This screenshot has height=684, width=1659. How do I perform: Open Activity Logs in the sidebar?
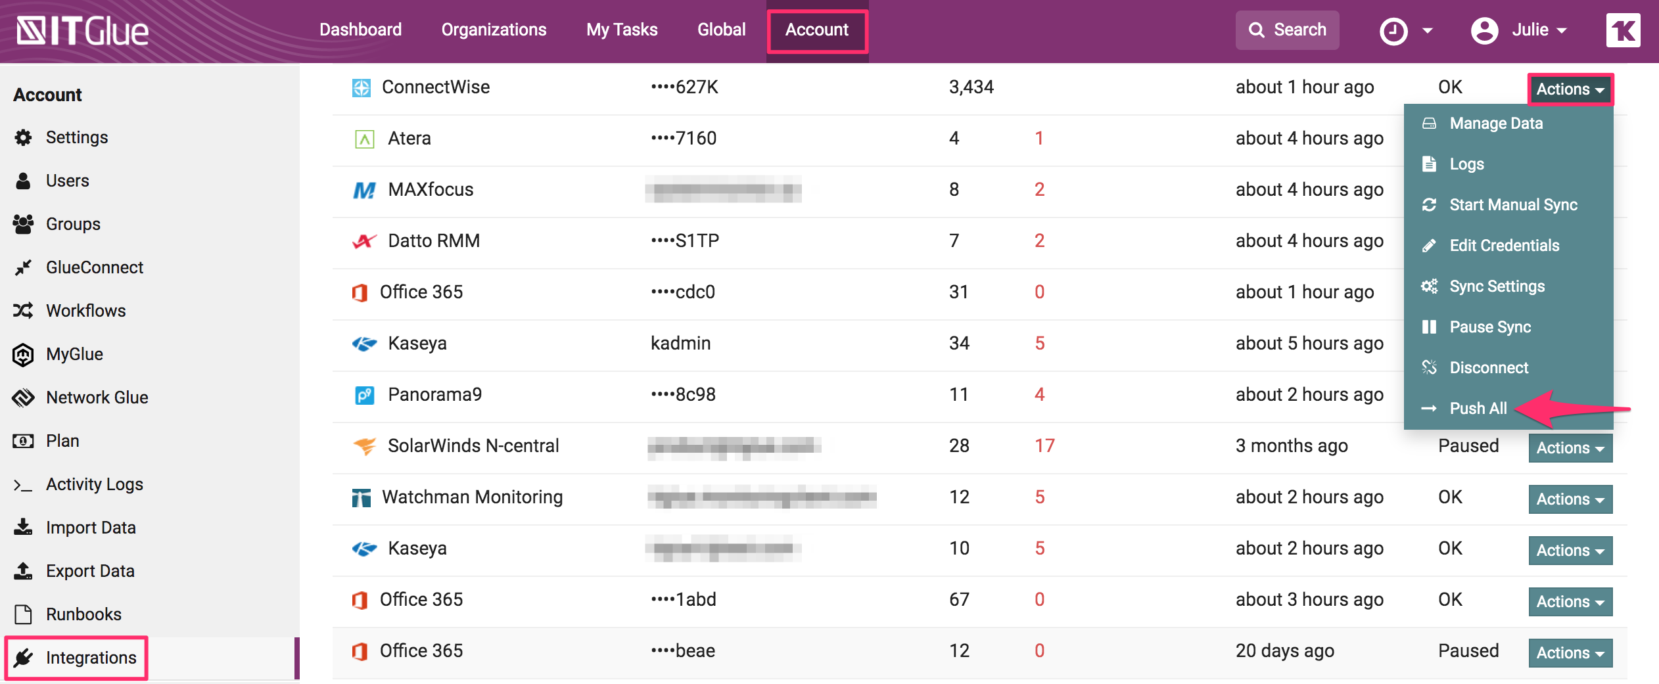[94, 484]
